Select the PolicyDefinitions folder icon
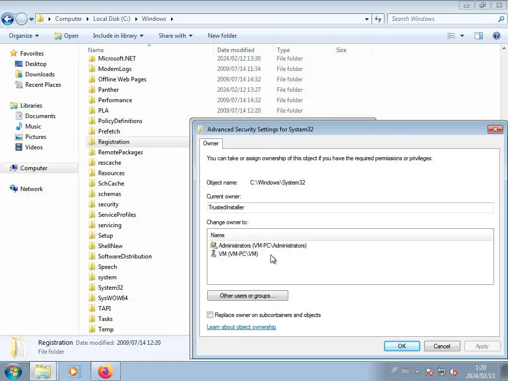Screen dimensions: 508x381 [92, 121]
